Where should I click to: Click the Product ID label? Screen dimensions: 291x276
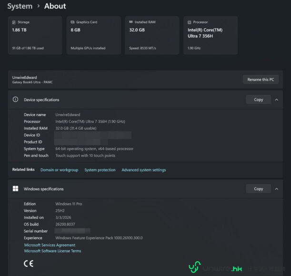coord(33,142)
